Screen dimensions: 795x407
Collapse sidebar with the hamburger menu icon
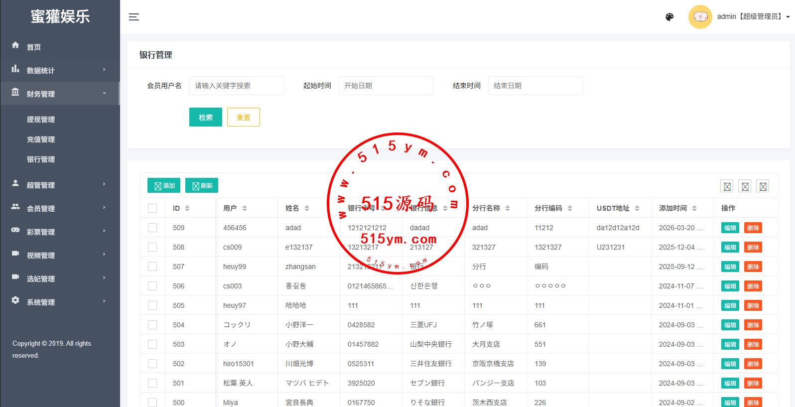click(x=134, y=17)
